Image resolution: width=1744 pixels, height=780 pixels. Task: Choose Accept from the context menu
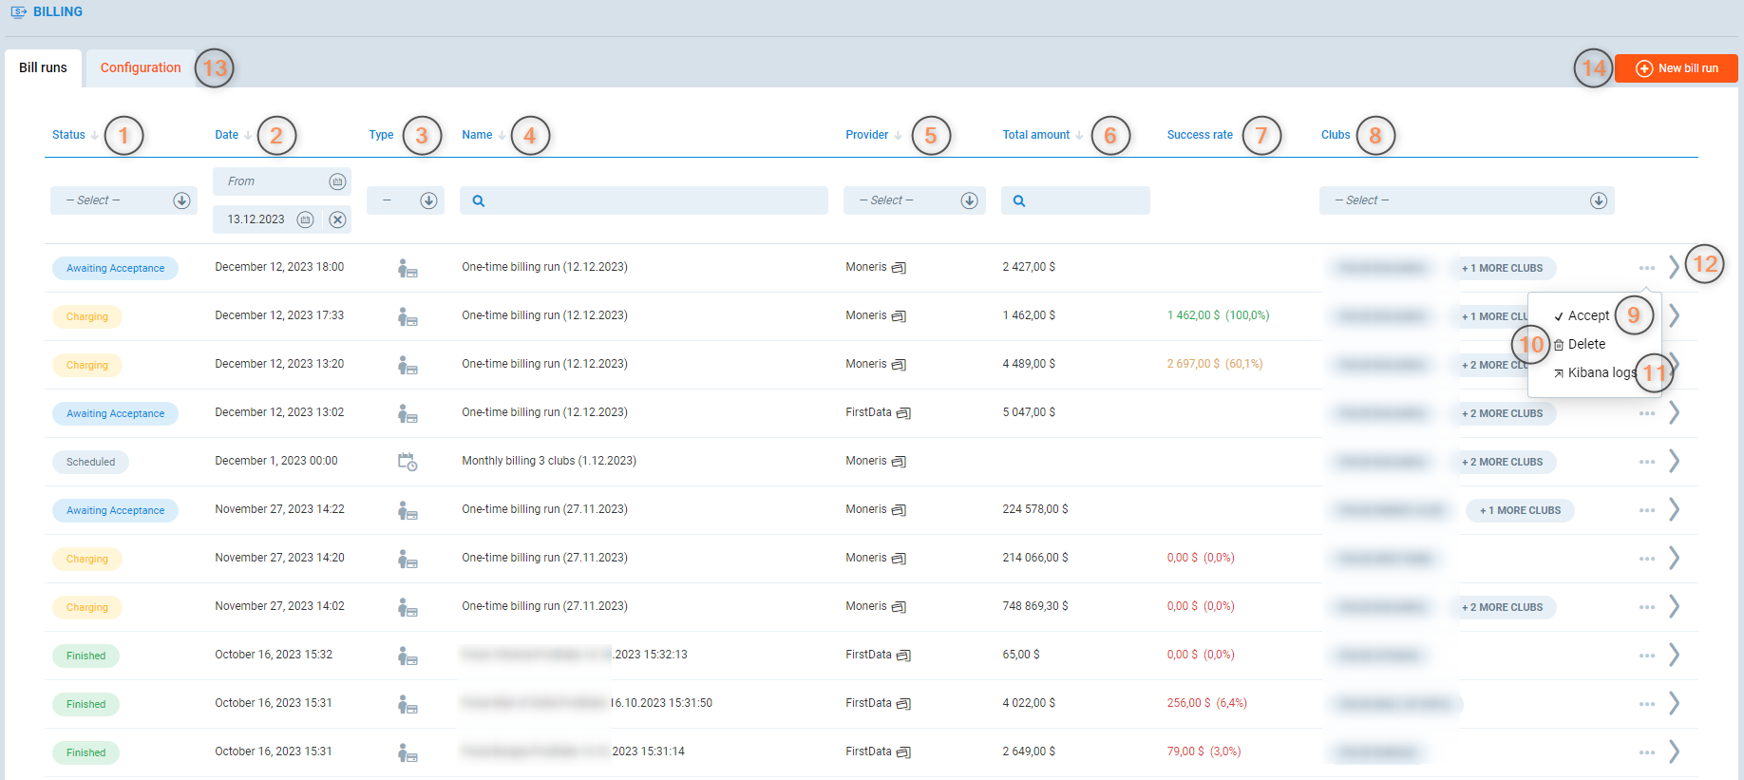[1587, 315]
